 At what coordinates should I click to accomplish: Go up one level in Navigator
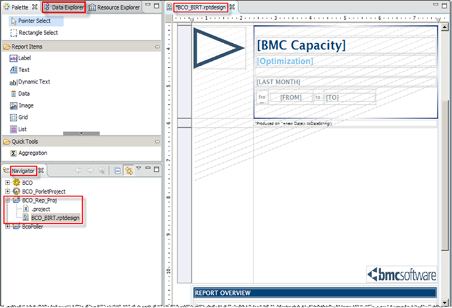point(101,170)
